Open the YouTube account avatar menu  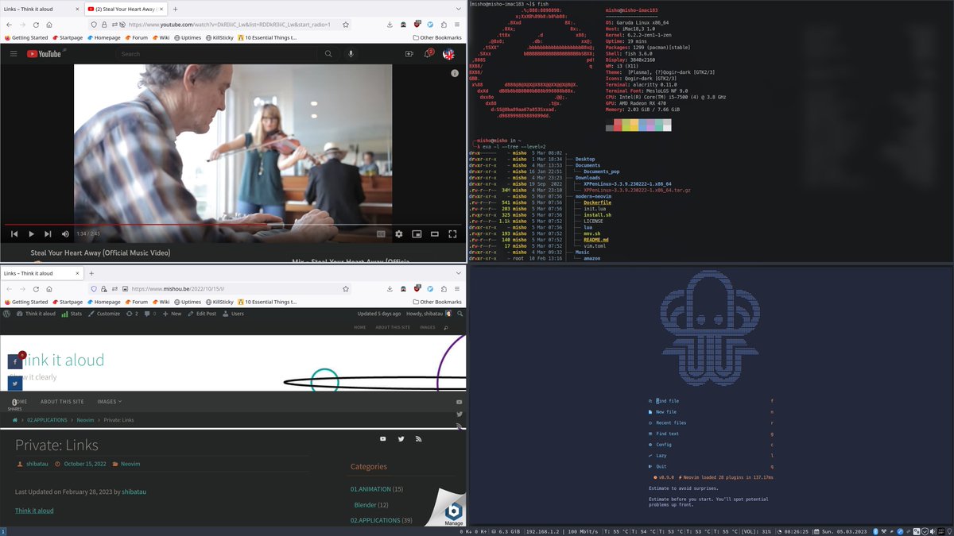[448, 54]
